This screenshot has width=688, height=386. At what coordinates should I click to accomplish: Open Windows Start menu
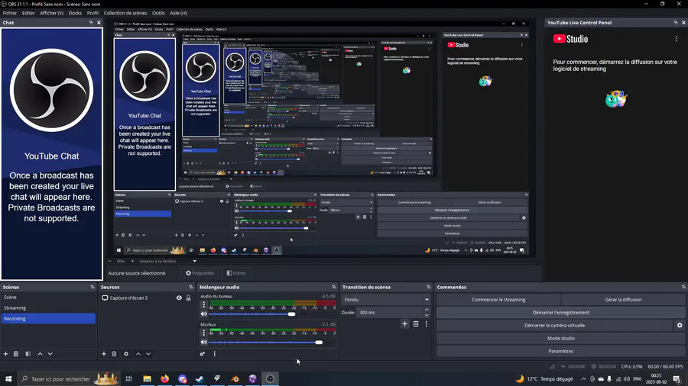click(8, 379)
